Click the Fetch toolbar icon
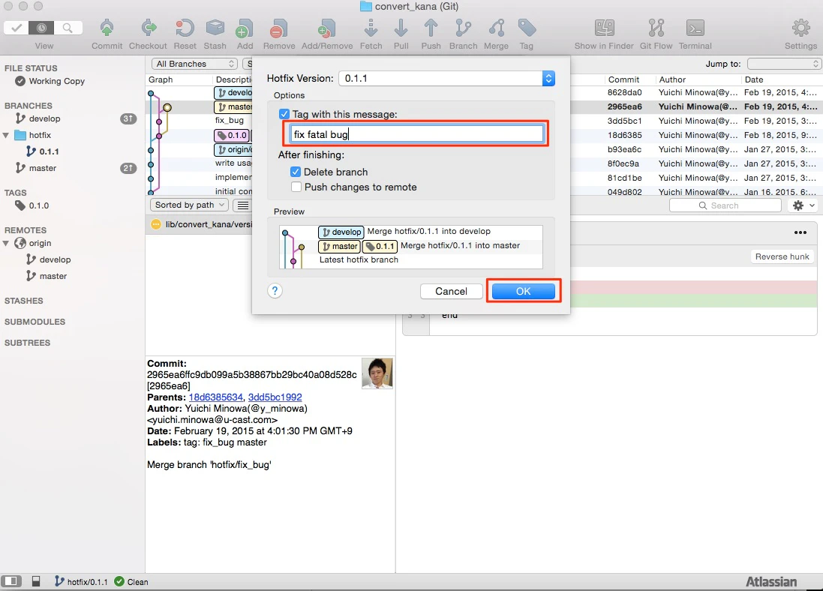This screenshot has width=823, height=591. (x=371, y=28)
